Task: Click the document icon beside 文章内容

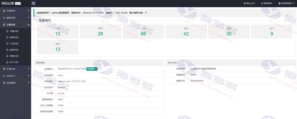Action: [x=4, y=24]
